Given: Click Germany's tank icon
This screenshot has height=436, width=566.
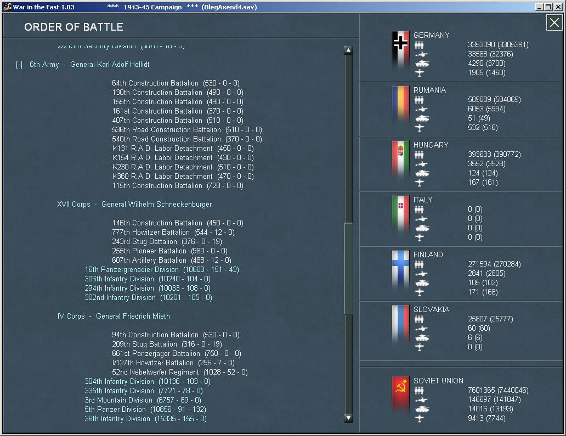Looking at the screenshot, I should (x=422, y=64).
